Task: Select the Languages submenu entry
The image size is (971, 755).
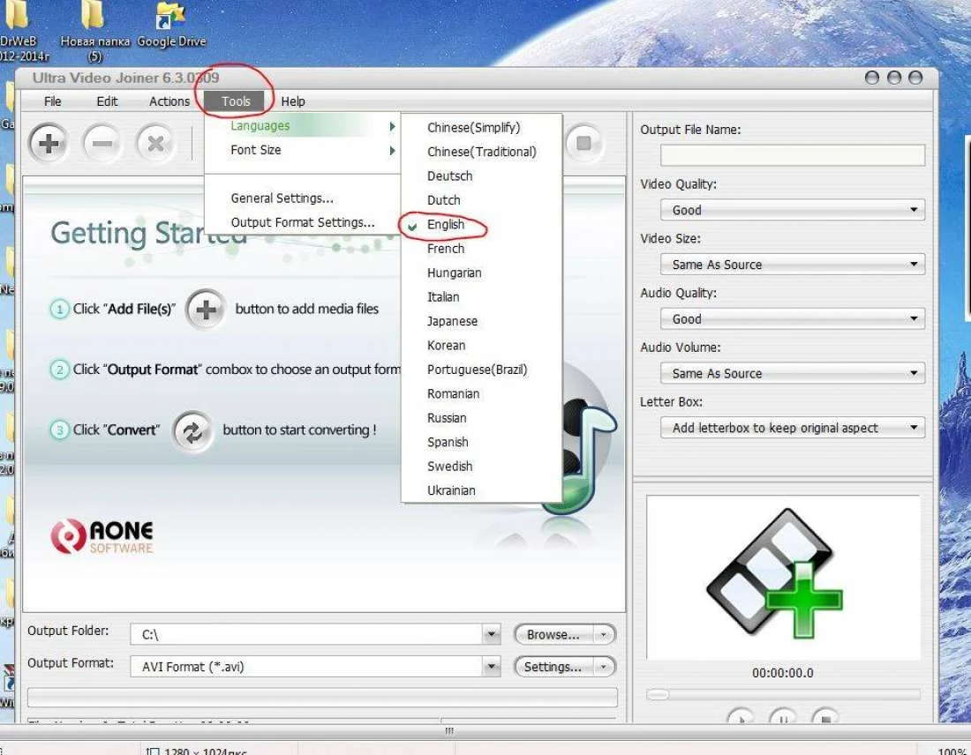Action: click(304, 125)
